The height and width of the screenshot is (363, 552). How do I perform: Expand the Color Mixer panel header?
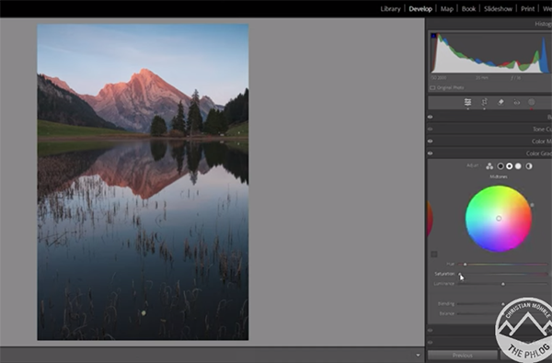[x=489, y=141]
